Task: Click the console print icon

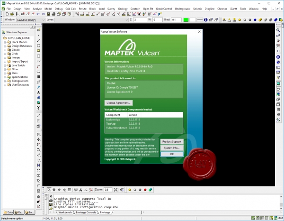Action: coord(51,200)
